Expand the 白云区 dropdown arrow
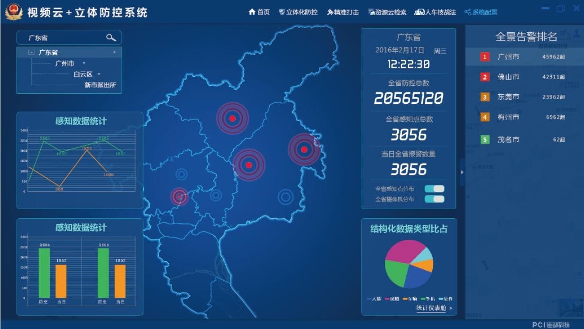 tap(99, 74)
